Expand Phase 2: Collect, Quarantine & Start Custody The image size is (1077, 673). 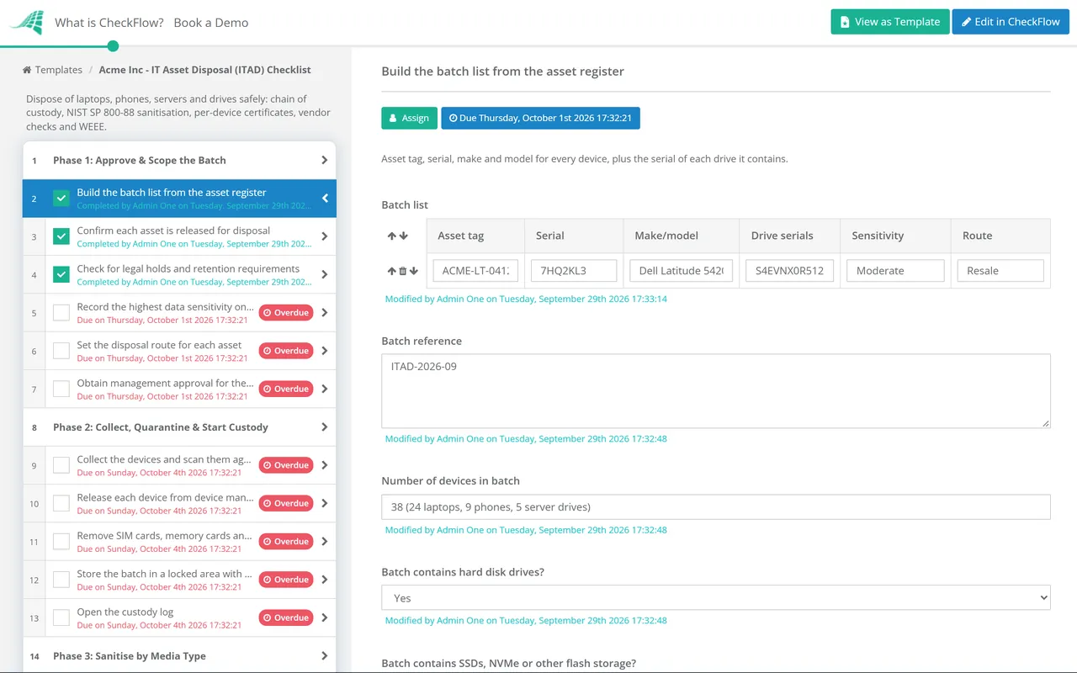click(x=179, y=427)
